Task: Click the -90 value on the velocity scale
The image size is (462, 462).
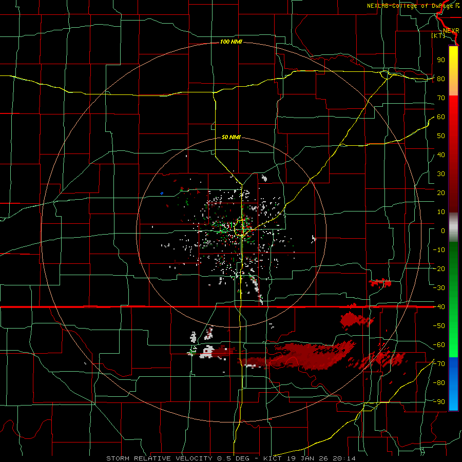Action: pos(439,402)
